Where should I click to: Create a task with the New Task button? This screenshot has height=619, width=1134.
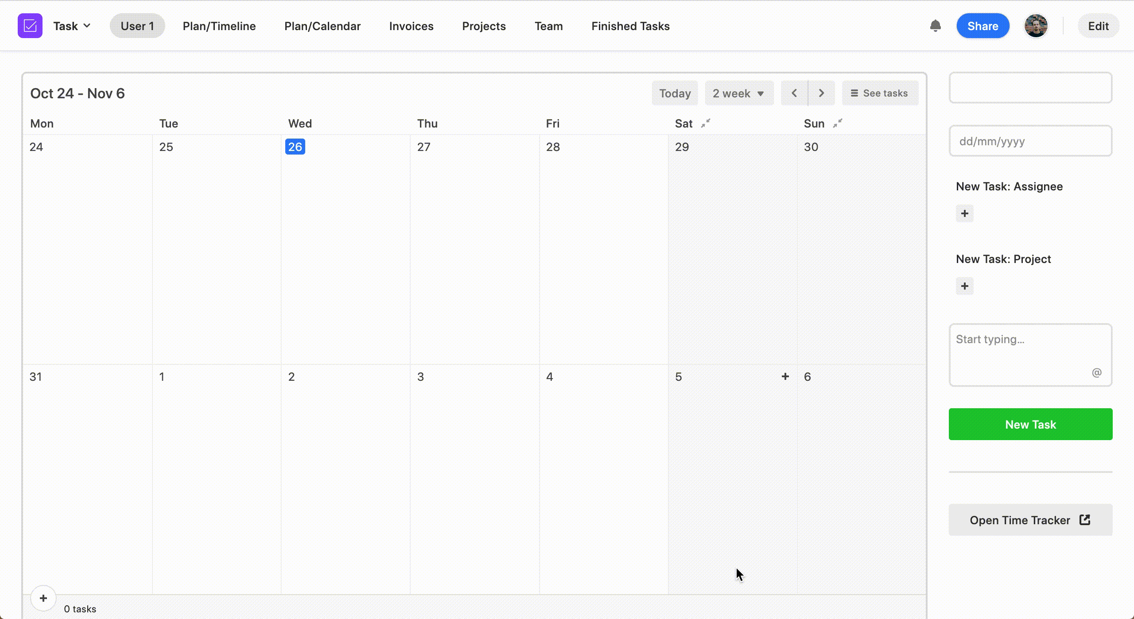tap(1030, 424)
